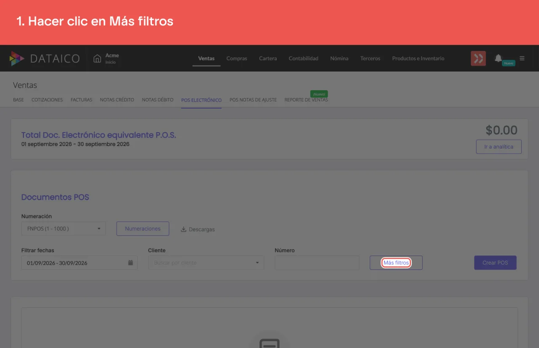Click the Numeraciones button
Screen dimensions: 539x348
tap(143, 228)
